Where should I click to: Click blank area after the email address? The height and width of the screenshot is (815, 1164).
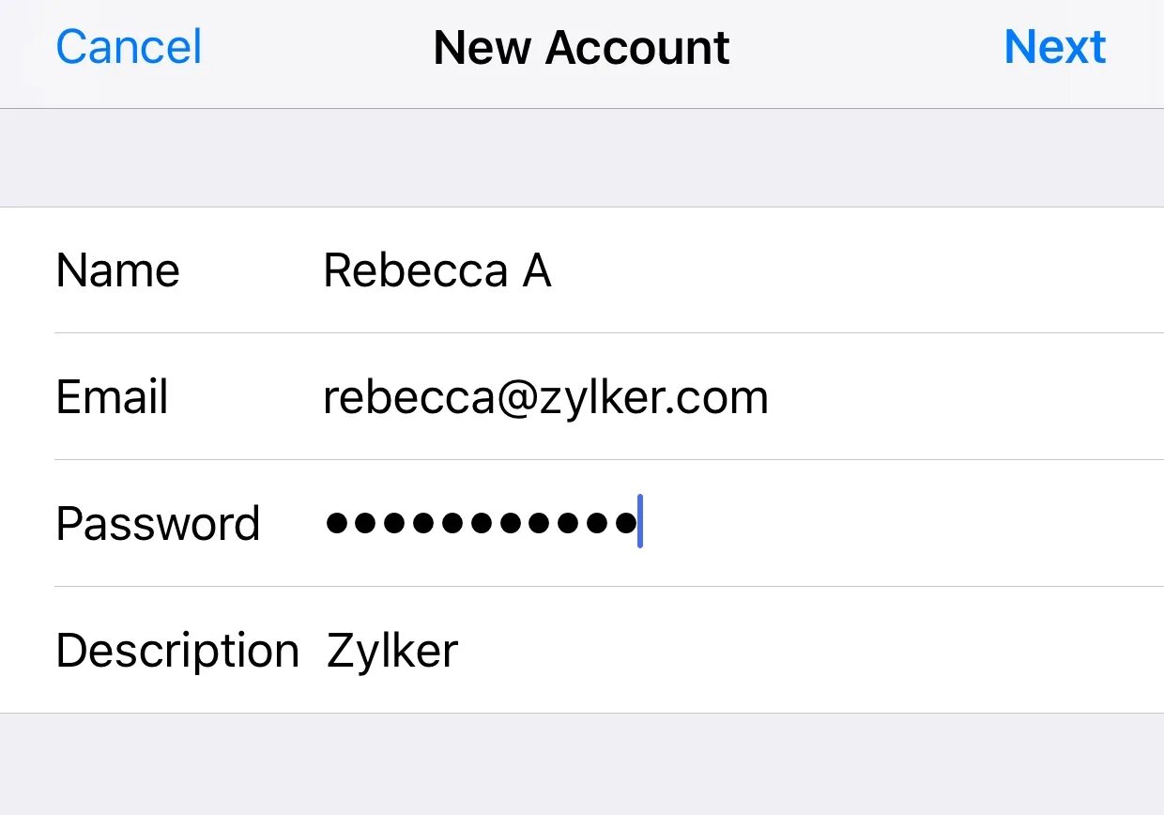click(966, 397)
